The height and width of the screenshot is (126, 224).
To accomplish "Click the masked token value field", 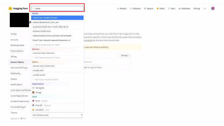I will pos(107,62).
